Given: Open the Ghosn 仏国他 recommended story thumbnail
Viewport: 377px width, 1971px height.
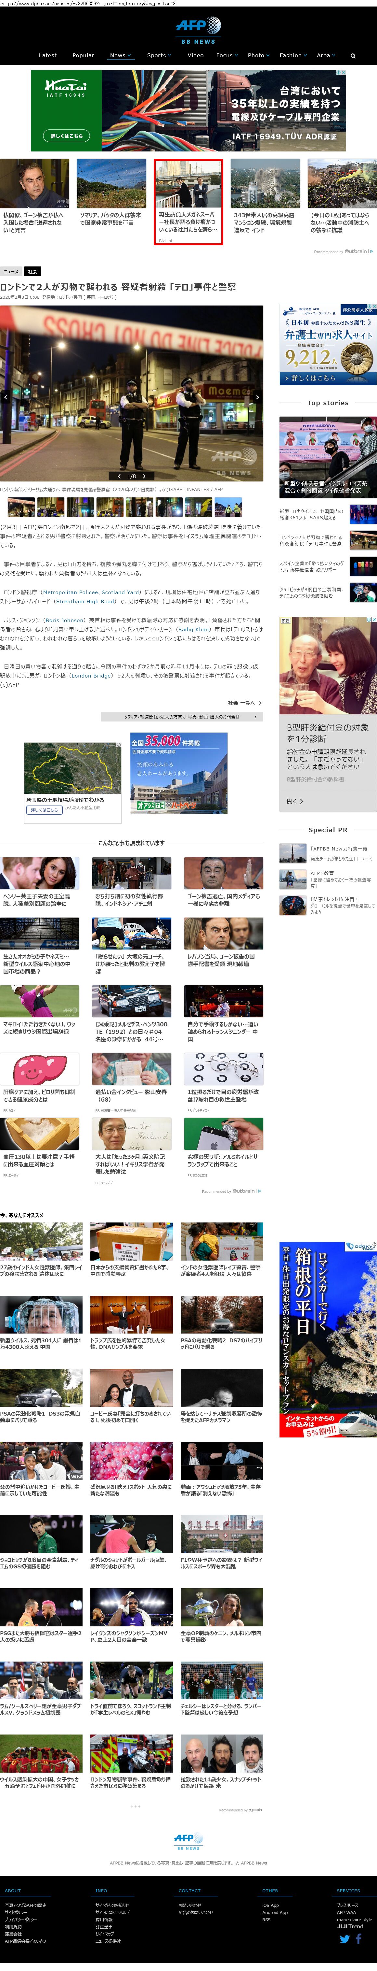Looking at the screenshot, I should (x=34, y=184).
